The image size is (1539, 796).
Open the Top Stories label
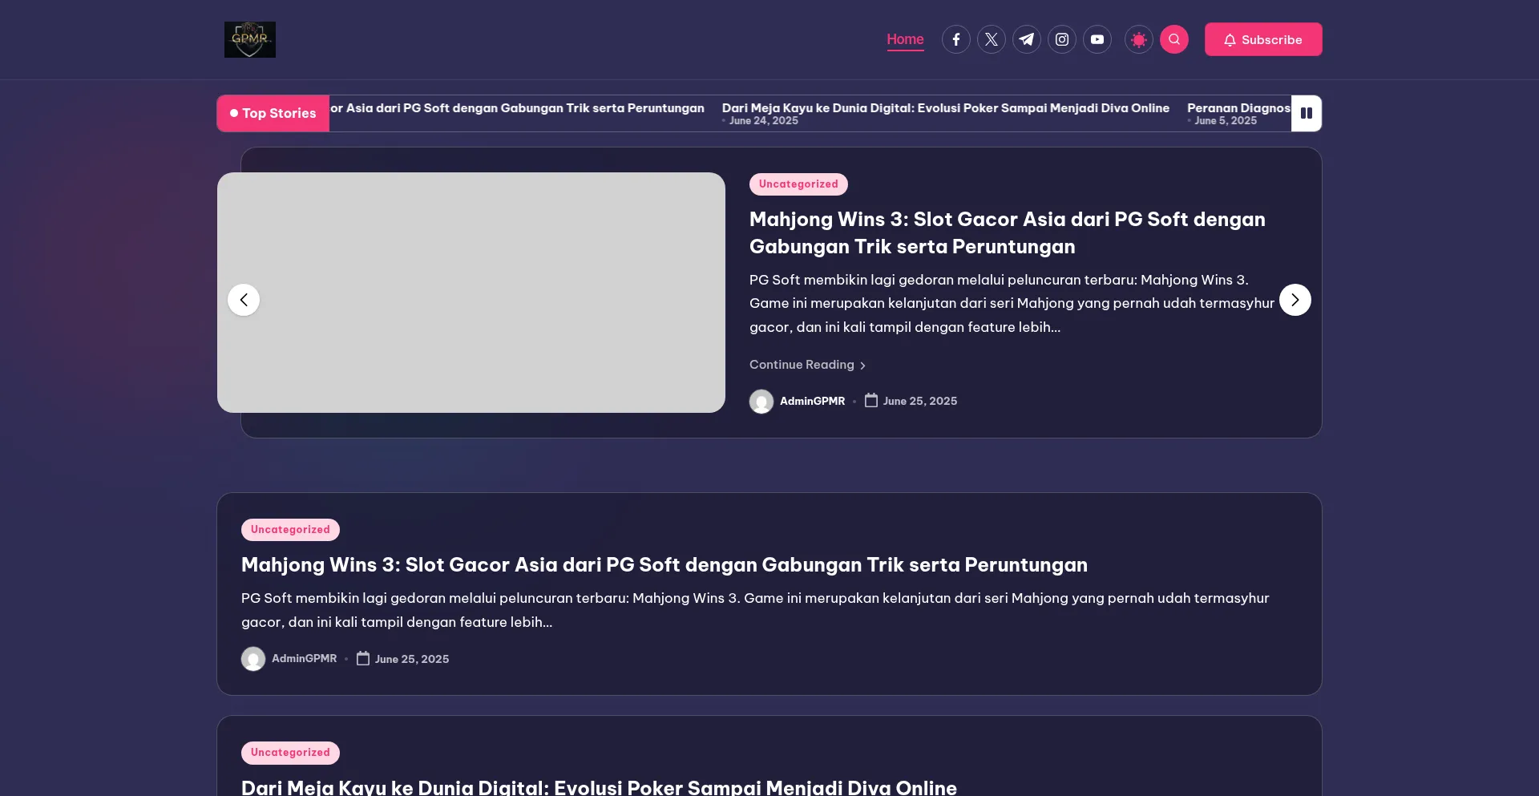point(273,113)
